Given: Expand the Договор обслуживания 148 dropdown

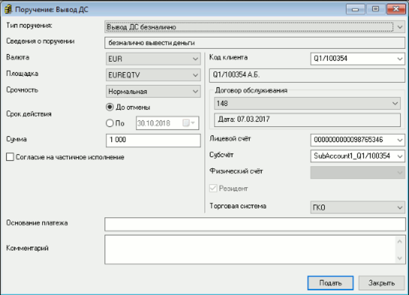Looking at the screenshot, I should pyautogui.click(x=395, y=104).
